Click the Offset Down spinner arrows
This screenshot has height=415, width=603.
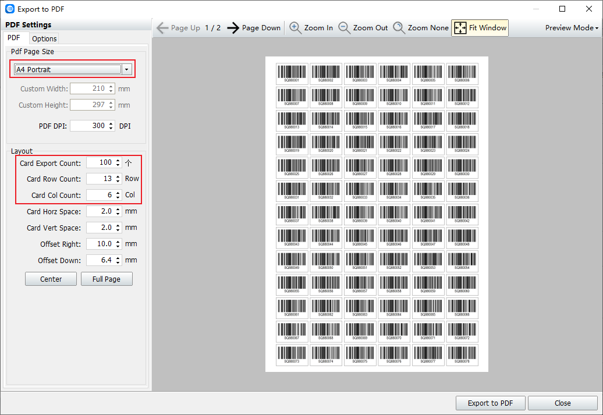[x=118, y=260]
